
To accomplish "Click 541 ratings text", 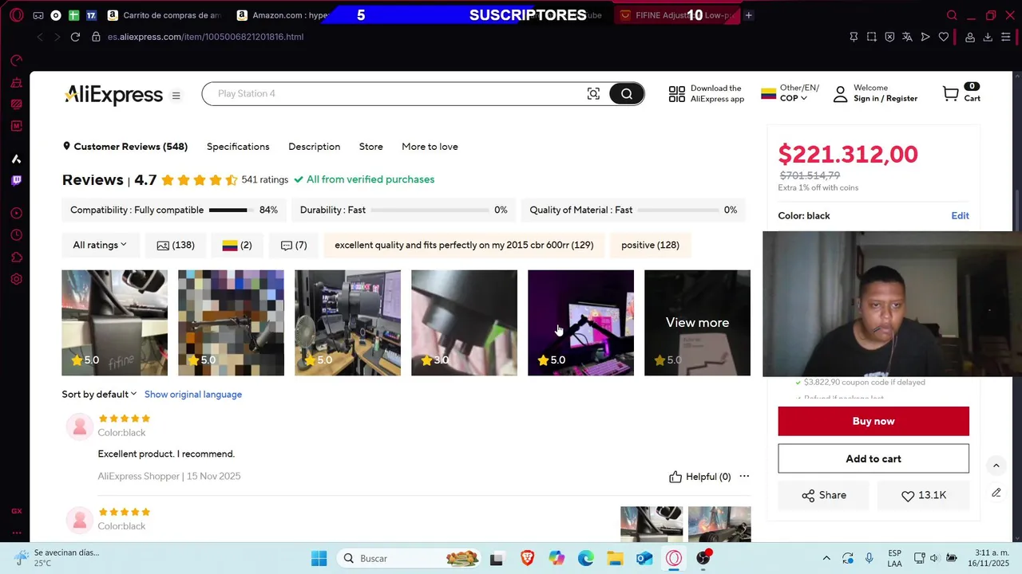I will [264, 179].
